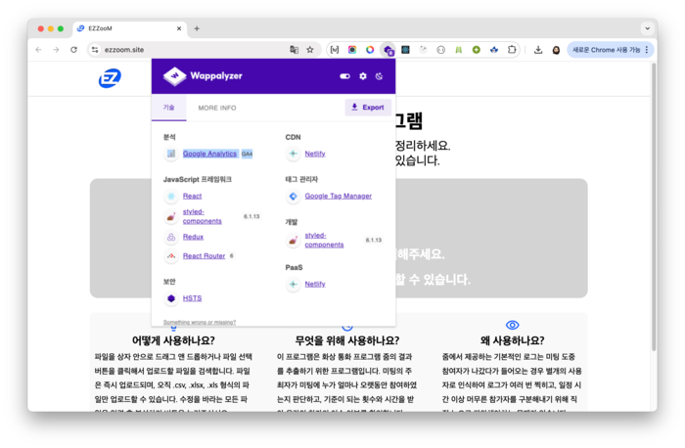Bookmark this page with the star
685x448 pixels.
pyautogui.click(x=310, y=50)
